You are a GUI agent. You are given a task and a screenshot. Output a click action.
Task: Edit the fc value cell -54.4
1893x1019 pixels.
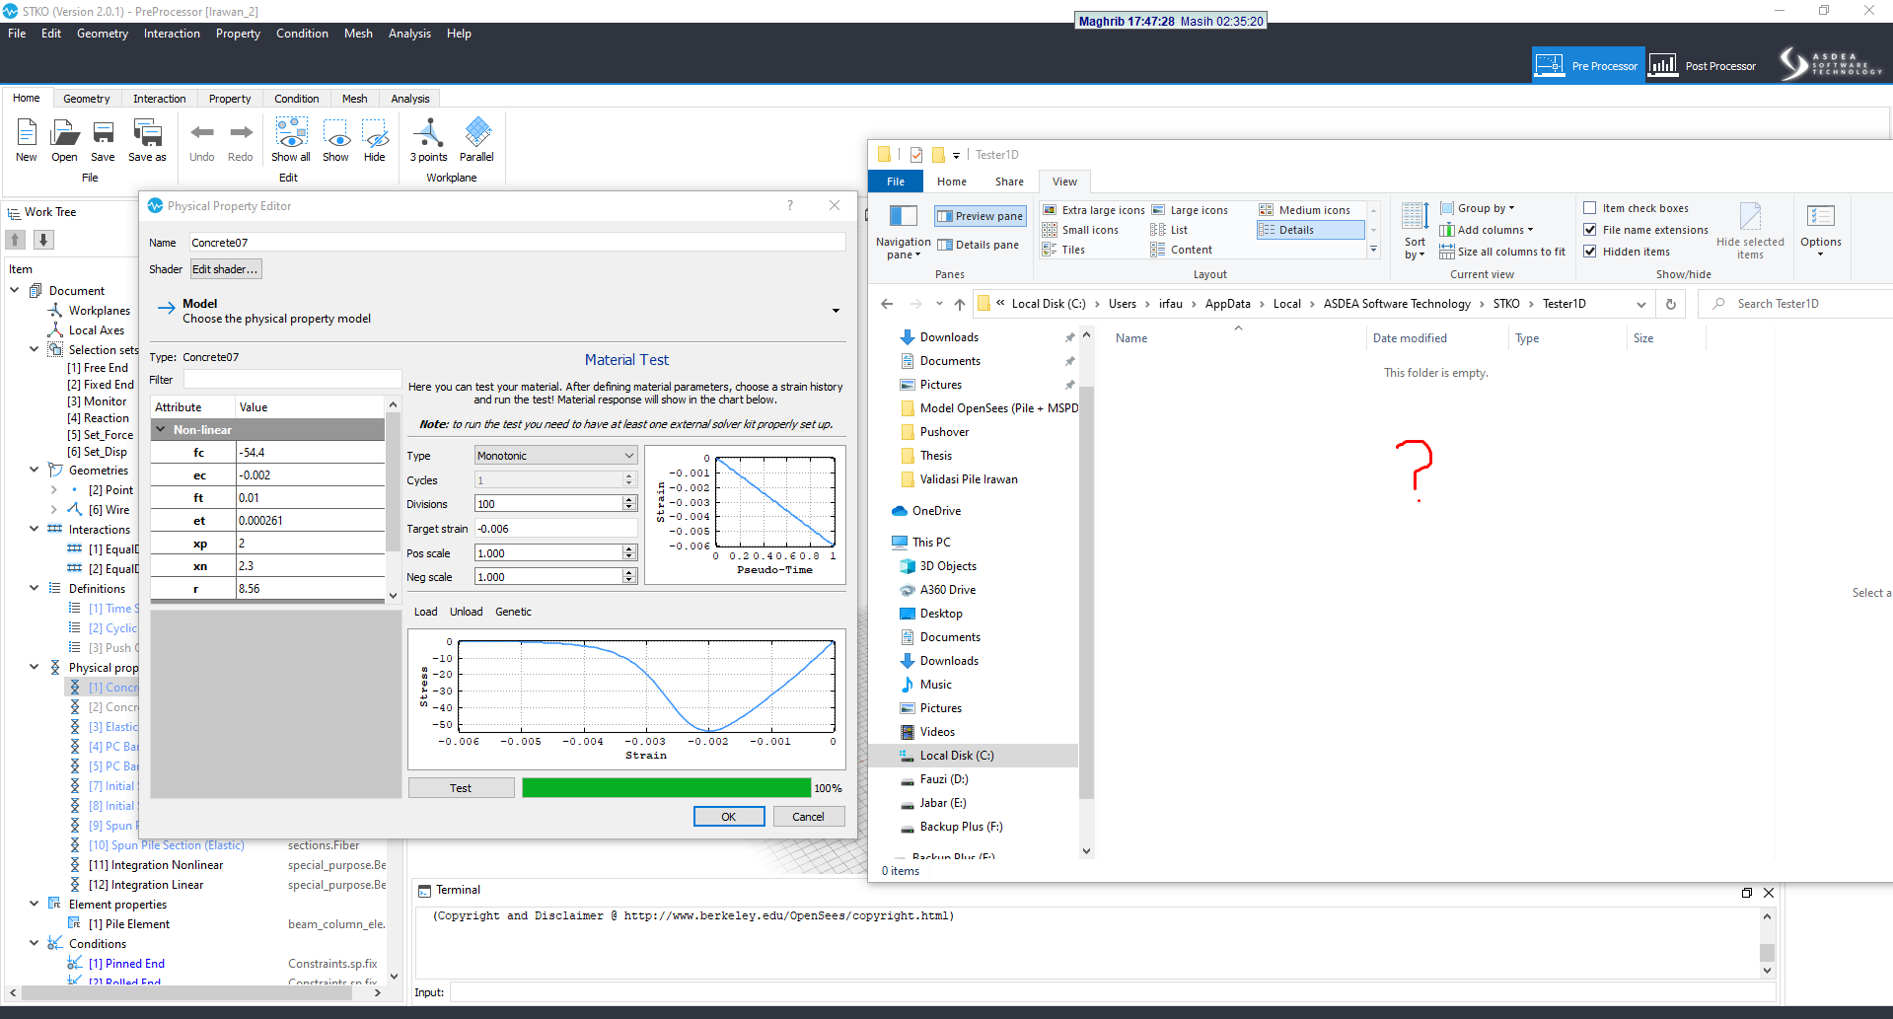310,453
